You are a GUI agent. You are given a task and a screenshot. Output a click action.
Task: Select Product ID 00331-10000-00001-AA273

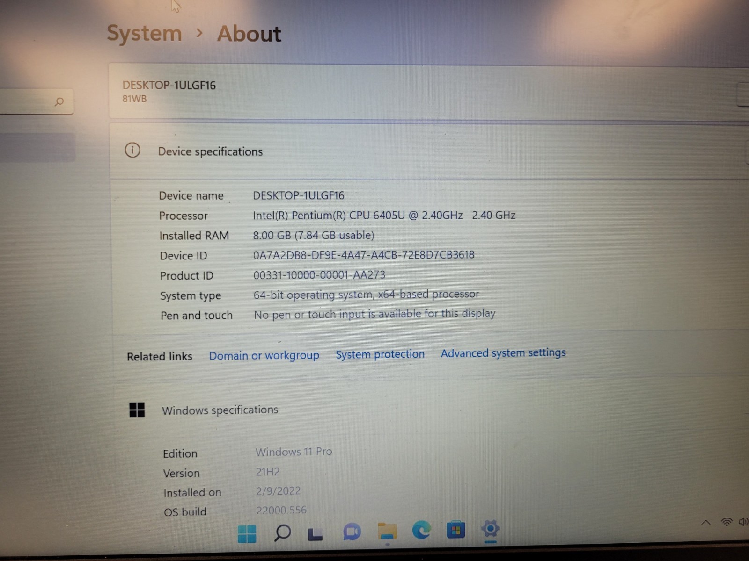point(319,275)
